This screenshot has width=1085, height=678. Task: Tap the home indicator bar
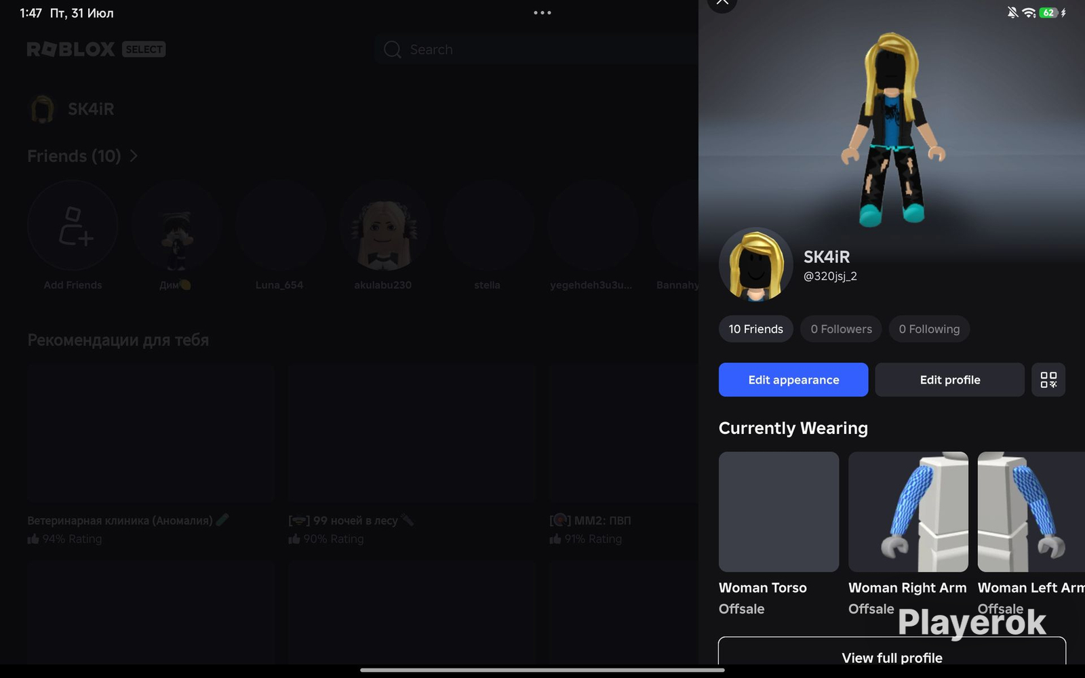(x=542, y=671)
